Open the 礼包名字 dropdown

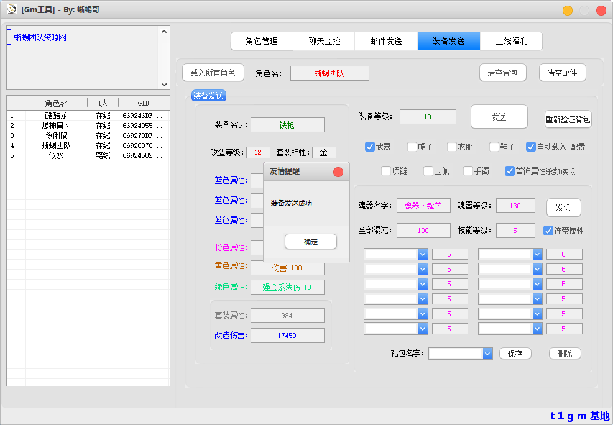(487, 354)
